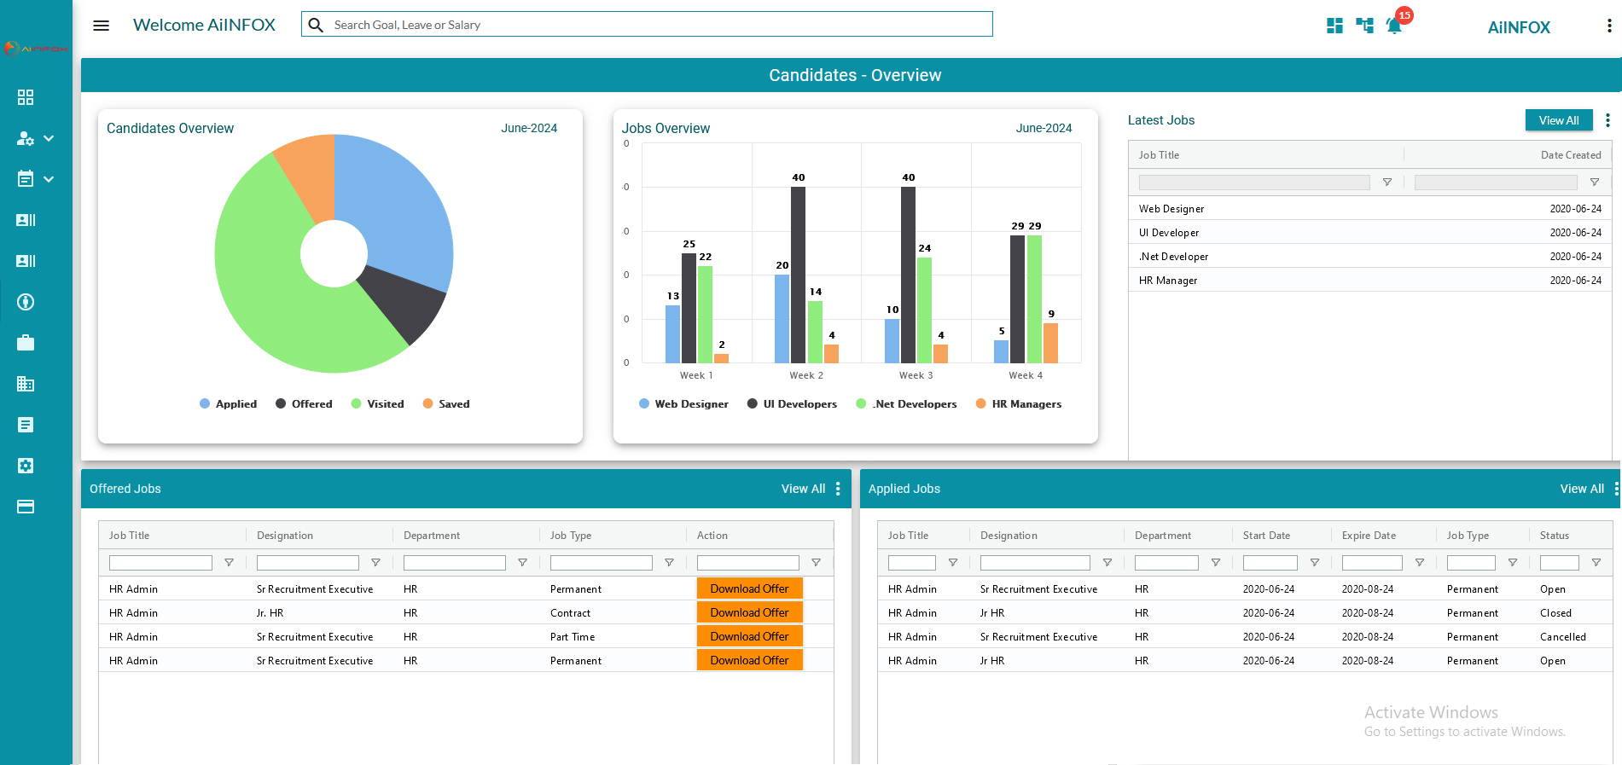
Task: Click View All in Applied Jobs
Action: [x=1582, y=489]
